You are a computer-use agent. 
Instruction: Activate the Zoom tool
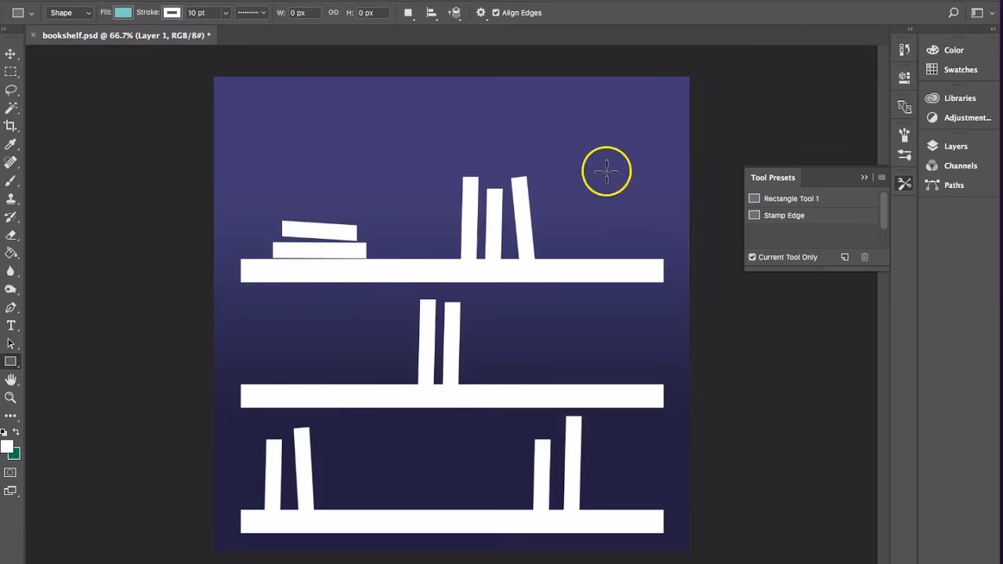coord(11,398)
